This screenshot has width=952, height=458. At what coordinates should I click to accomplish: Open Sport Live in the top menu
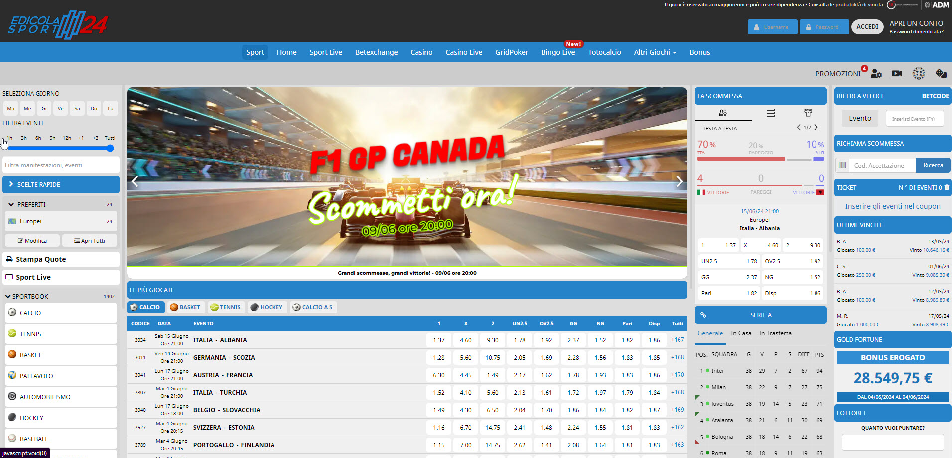coord(326,52)
